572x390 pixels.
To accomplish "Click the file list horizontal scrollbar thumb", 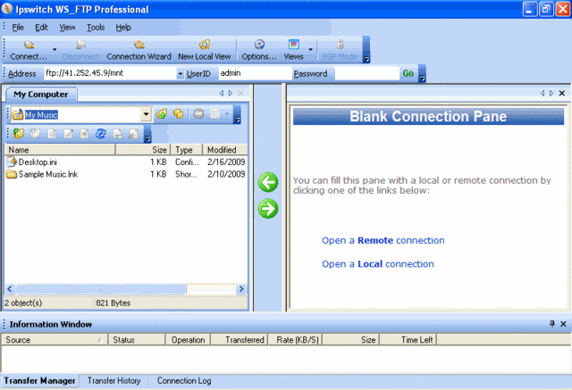I will pyautogui.click(x=101, y=289).
